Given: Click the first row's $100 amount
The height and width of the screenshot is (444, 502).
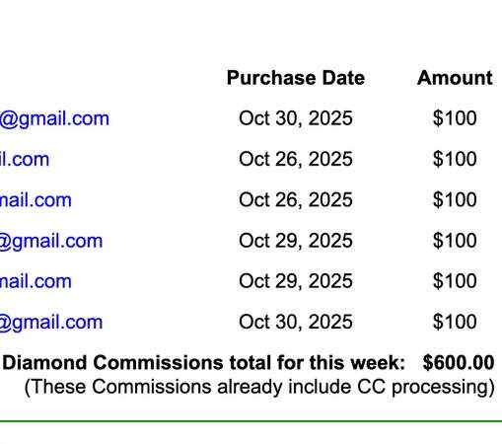Looking at the screenshot, I should click(x=455, y=118).
